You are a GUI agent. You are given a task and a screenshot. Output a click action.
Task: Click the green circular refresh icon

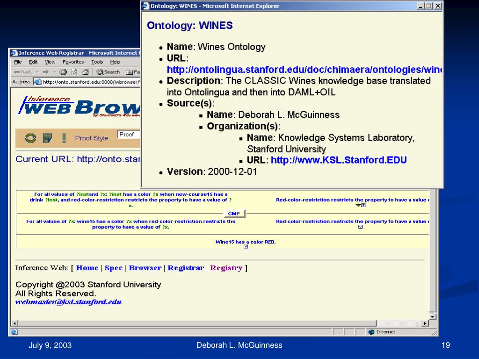[30, 138]
